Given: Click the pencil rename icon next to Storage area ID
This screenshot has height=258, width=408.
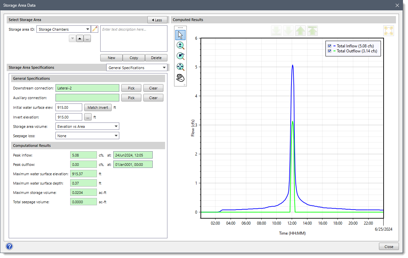Looking at the screenshot, I should (x=95, y=29).
